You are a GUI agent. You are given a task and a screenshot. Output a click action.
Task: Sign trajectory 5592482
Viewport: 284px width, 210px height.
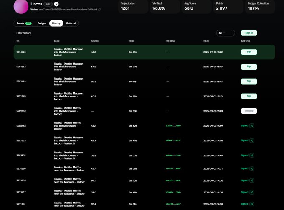(x=249, y=82)
